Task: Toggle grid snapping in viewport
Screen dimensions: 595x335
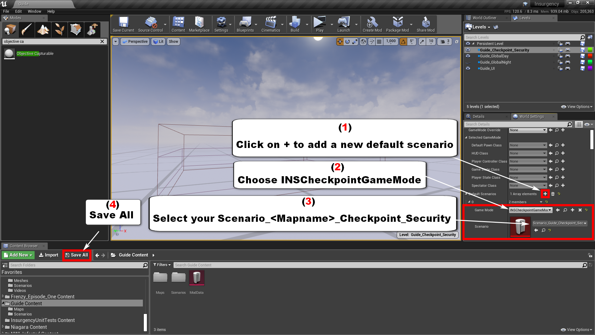Action: tap(379, 41)
